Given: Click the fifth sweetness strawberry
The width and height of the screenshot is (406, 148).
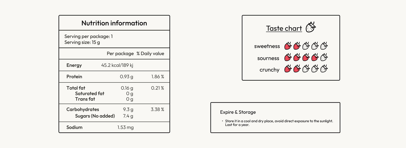Looking at the screenshot, I should [x=324, y=46].
